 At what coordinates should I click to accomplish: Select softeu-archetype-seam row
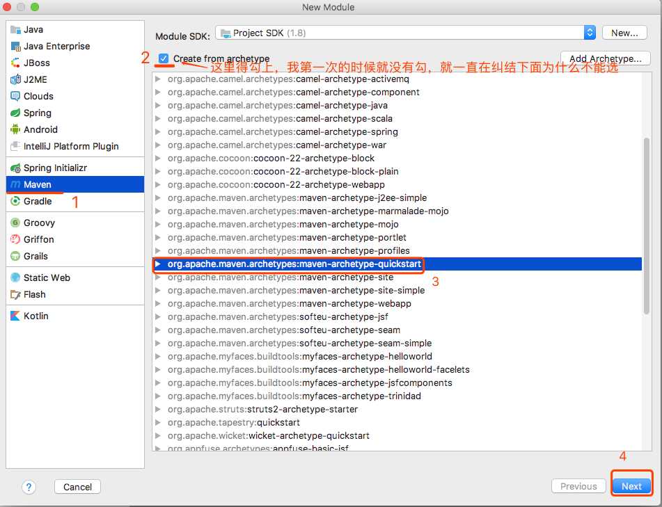tap(397, 330)
